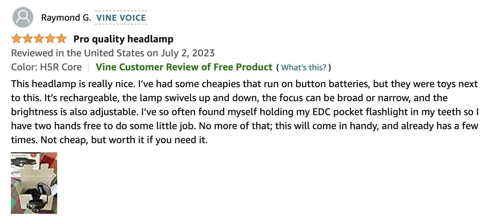Click the VINE VOICE badge
Viewport: 489px width, 224px height.
click(x=121, y=17)
